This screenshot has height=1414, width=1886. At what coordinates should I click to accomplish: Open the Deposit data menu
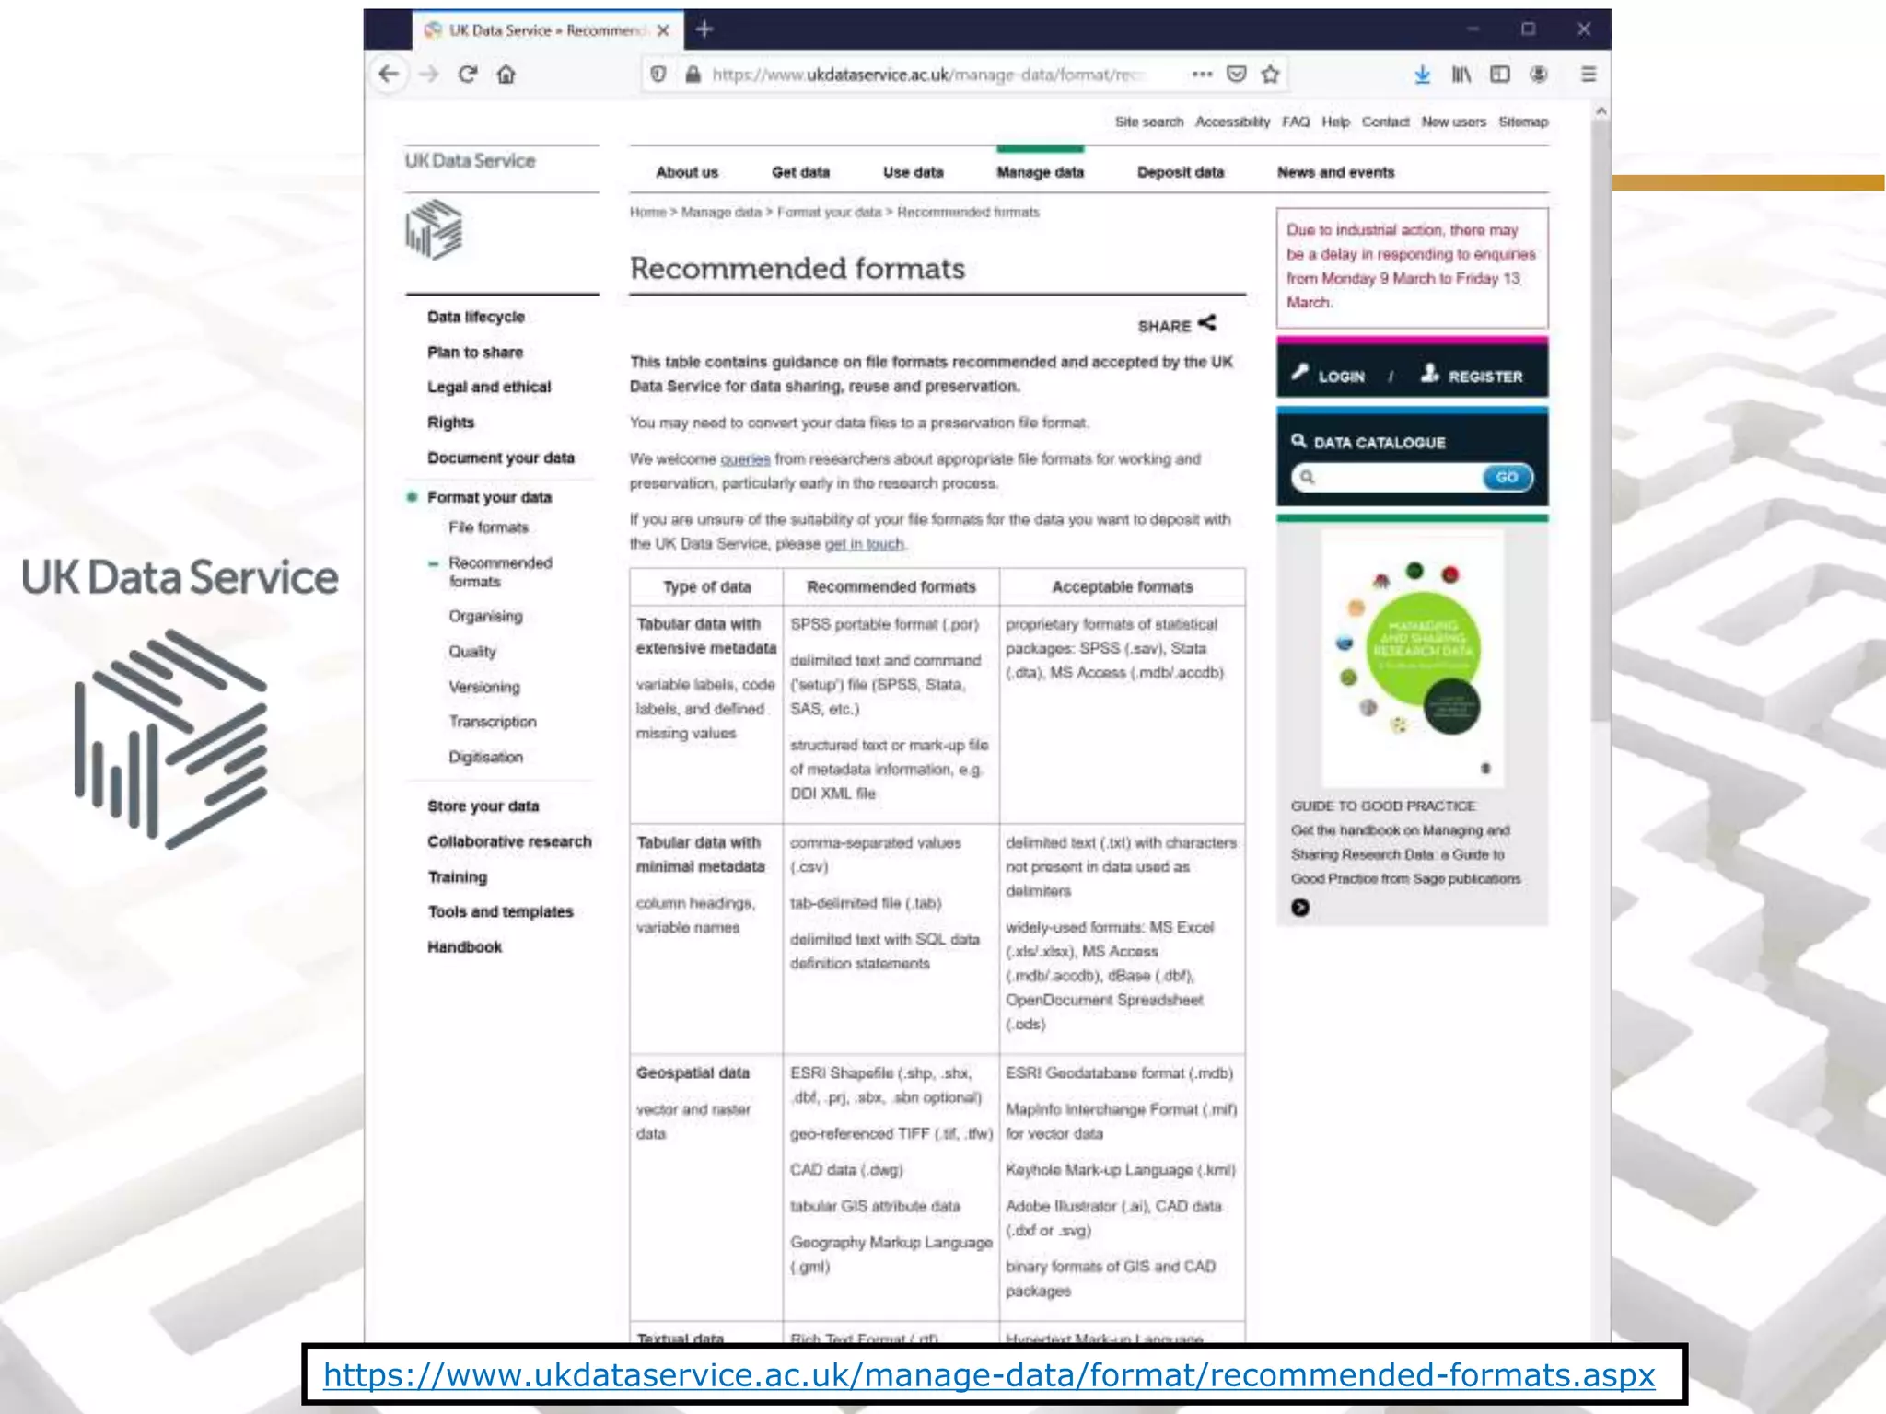[1181, 172]
